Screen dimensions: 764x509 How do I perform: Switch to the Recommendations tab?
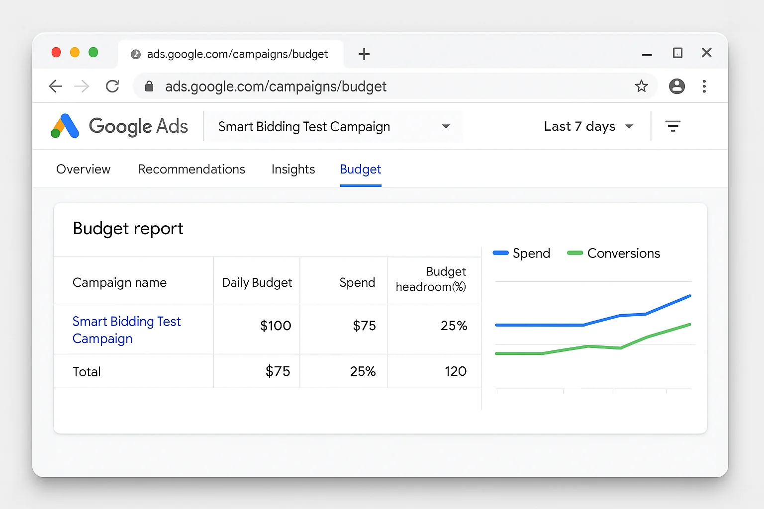click(x=191, y=169)
